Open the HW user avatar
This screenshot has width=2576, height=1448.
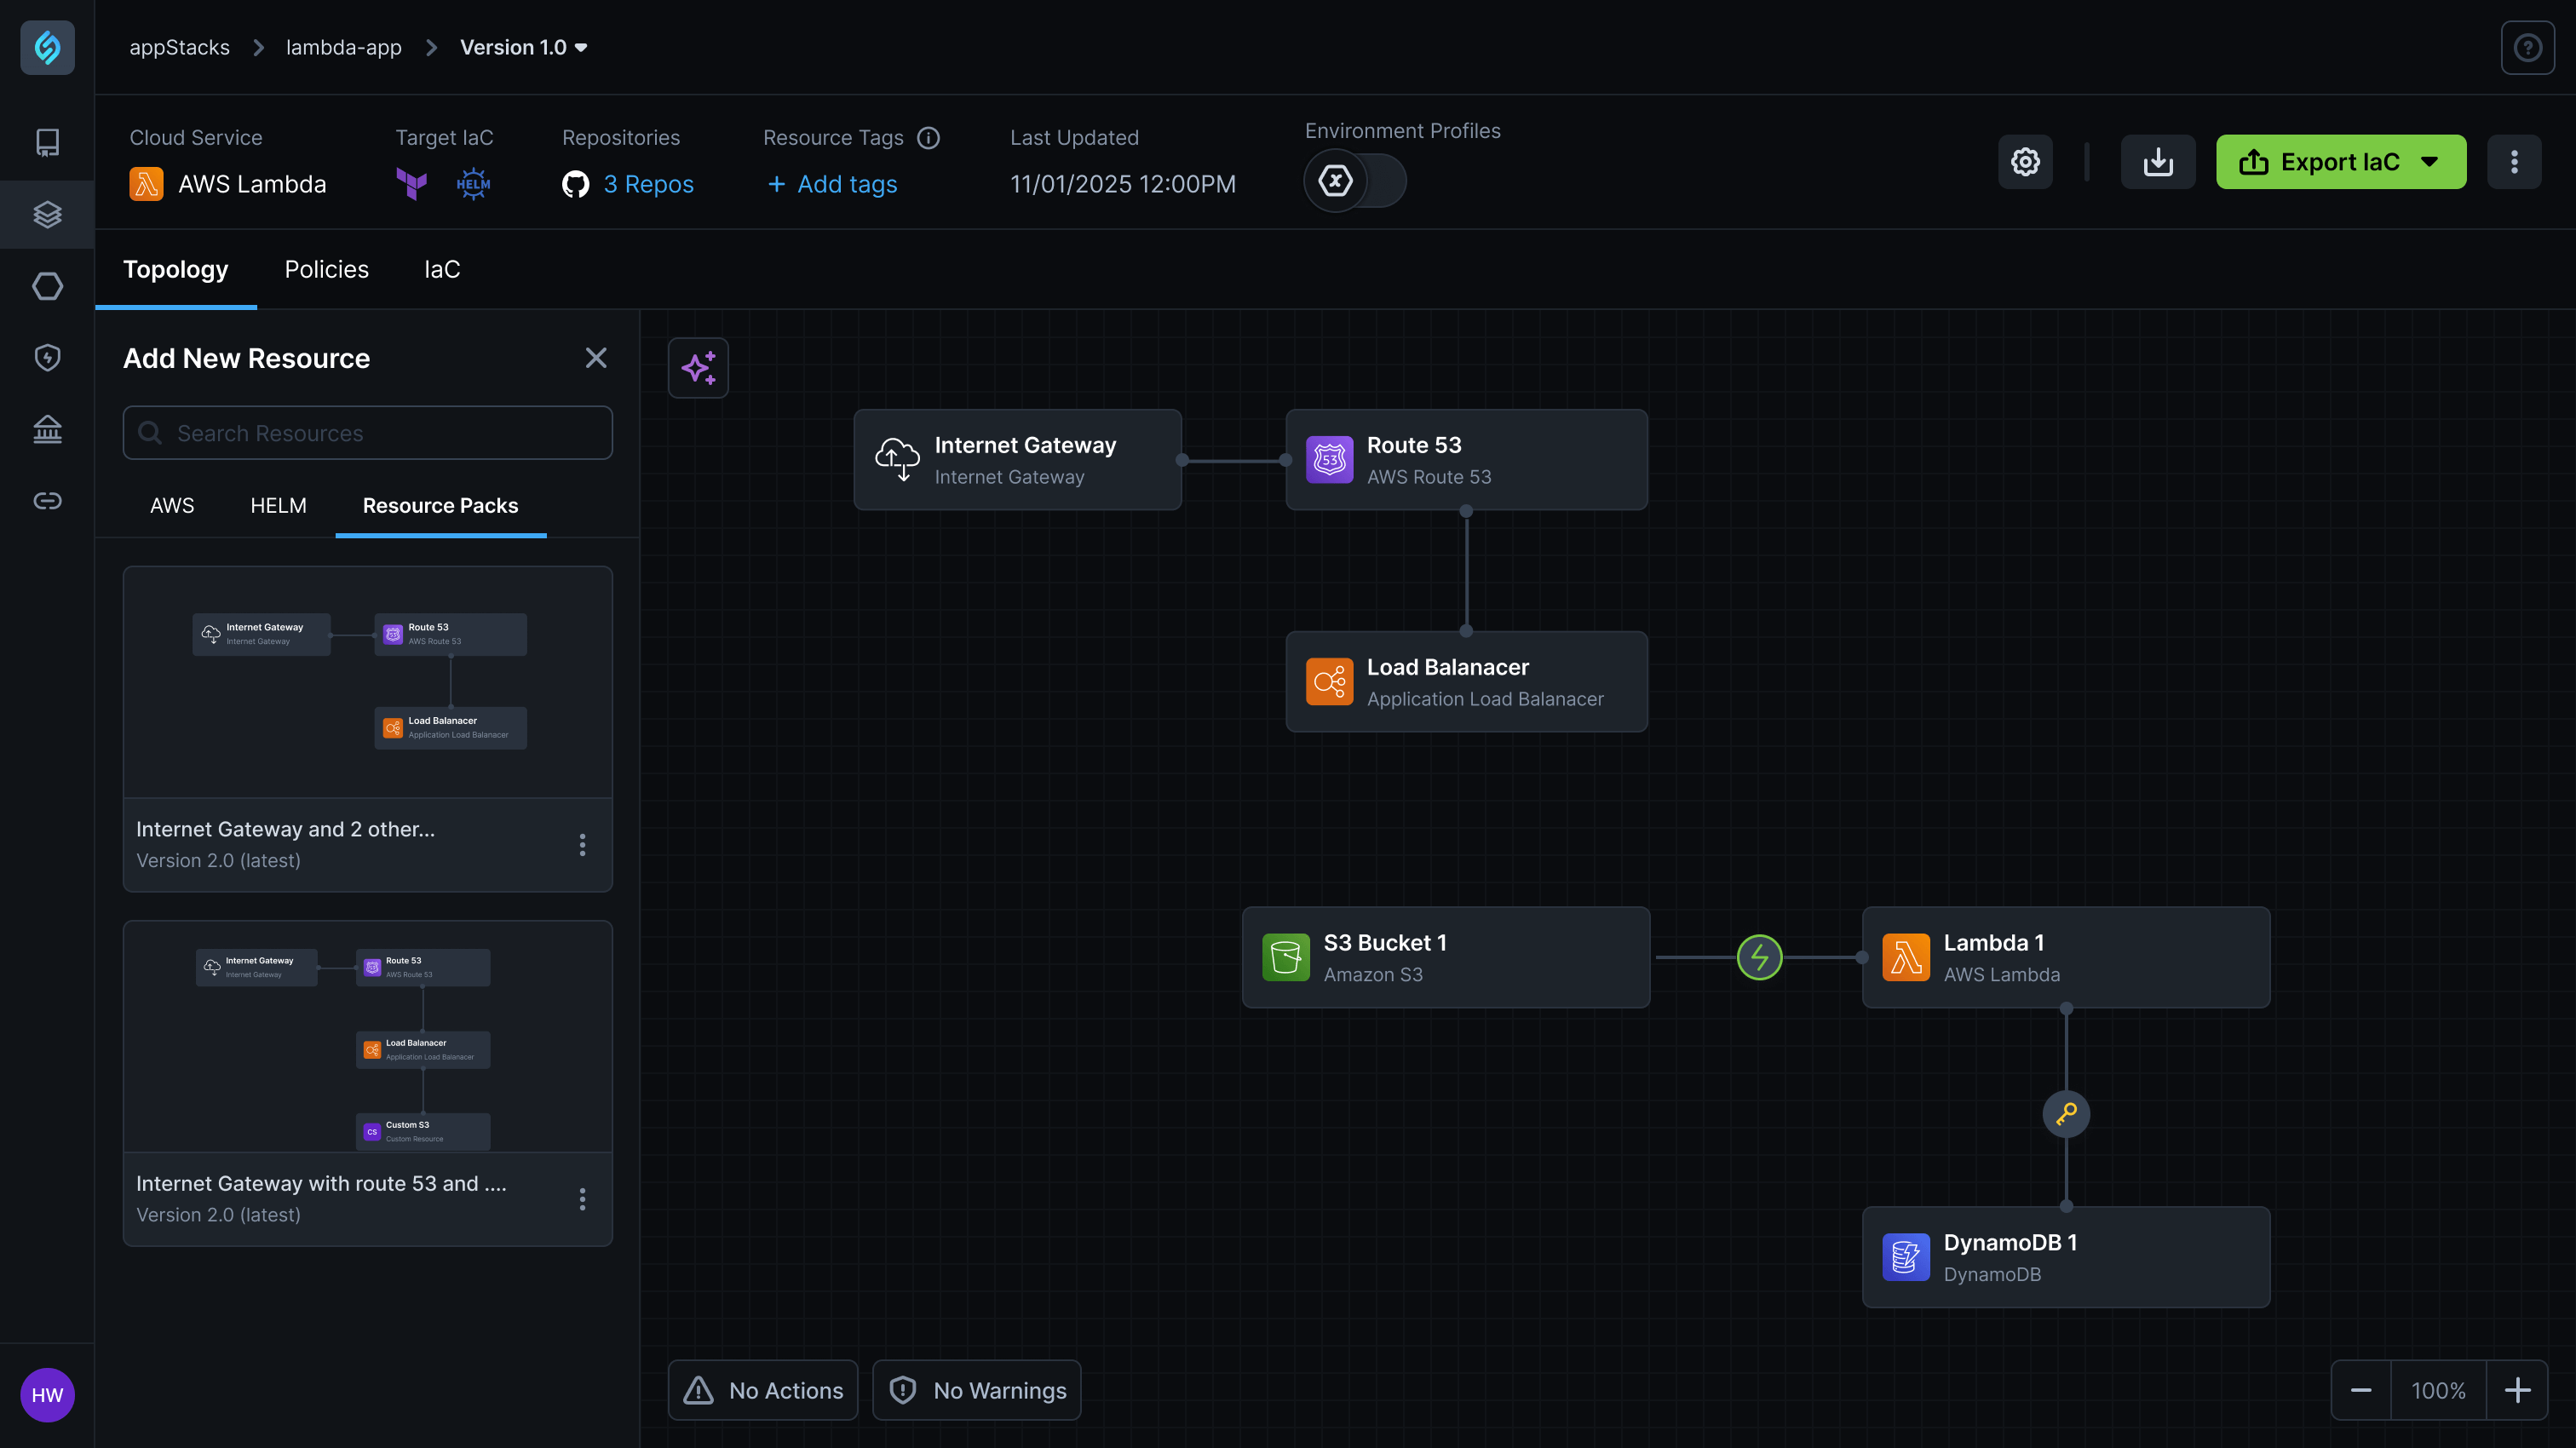tap(47, 1395)
